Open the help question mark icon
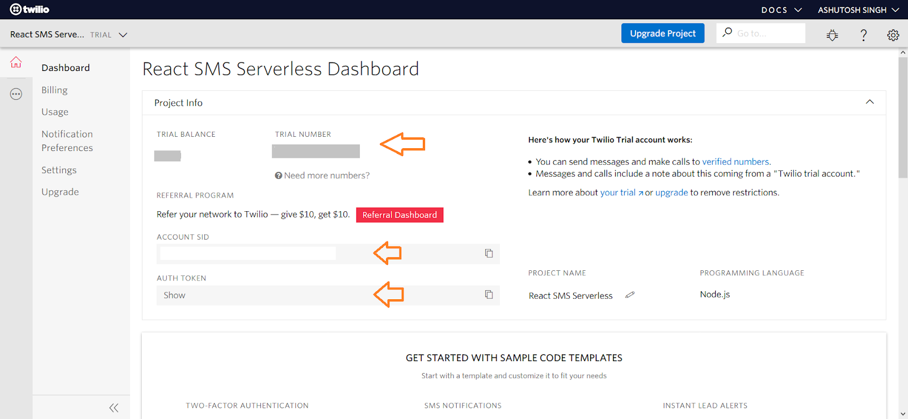 click(x=864, y=35)
